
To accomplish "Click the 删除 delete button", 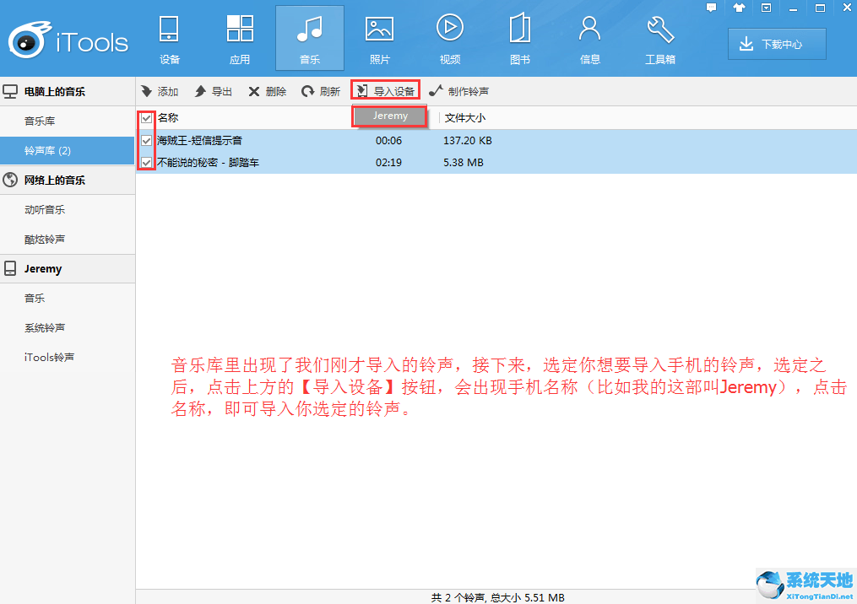I will click(x=267, y=91).
